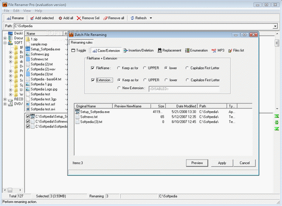Click the Softpedia Logo.jpg file icon
Viewport: 282px width, 206px height.
tap(28, 89)
